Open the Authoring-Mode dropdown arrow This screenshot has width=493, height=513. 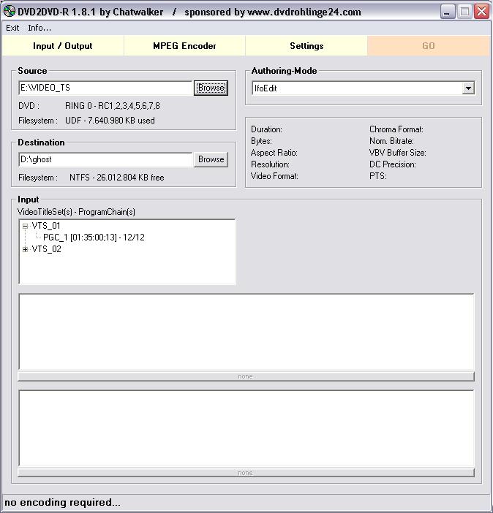(x=468, y=88)
